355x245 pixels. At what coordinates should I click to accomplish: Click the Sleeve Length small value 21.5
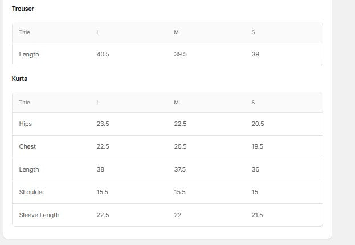pyautogui.click(x=258, y=215)
